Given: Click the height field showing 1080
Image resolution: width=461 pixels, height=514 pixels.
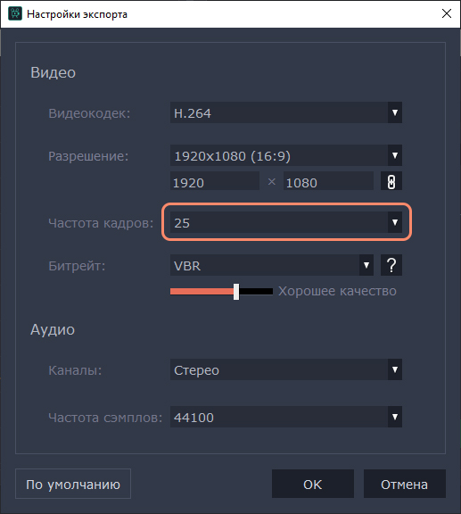Looking at the screenshot, I should click(328, 182).
